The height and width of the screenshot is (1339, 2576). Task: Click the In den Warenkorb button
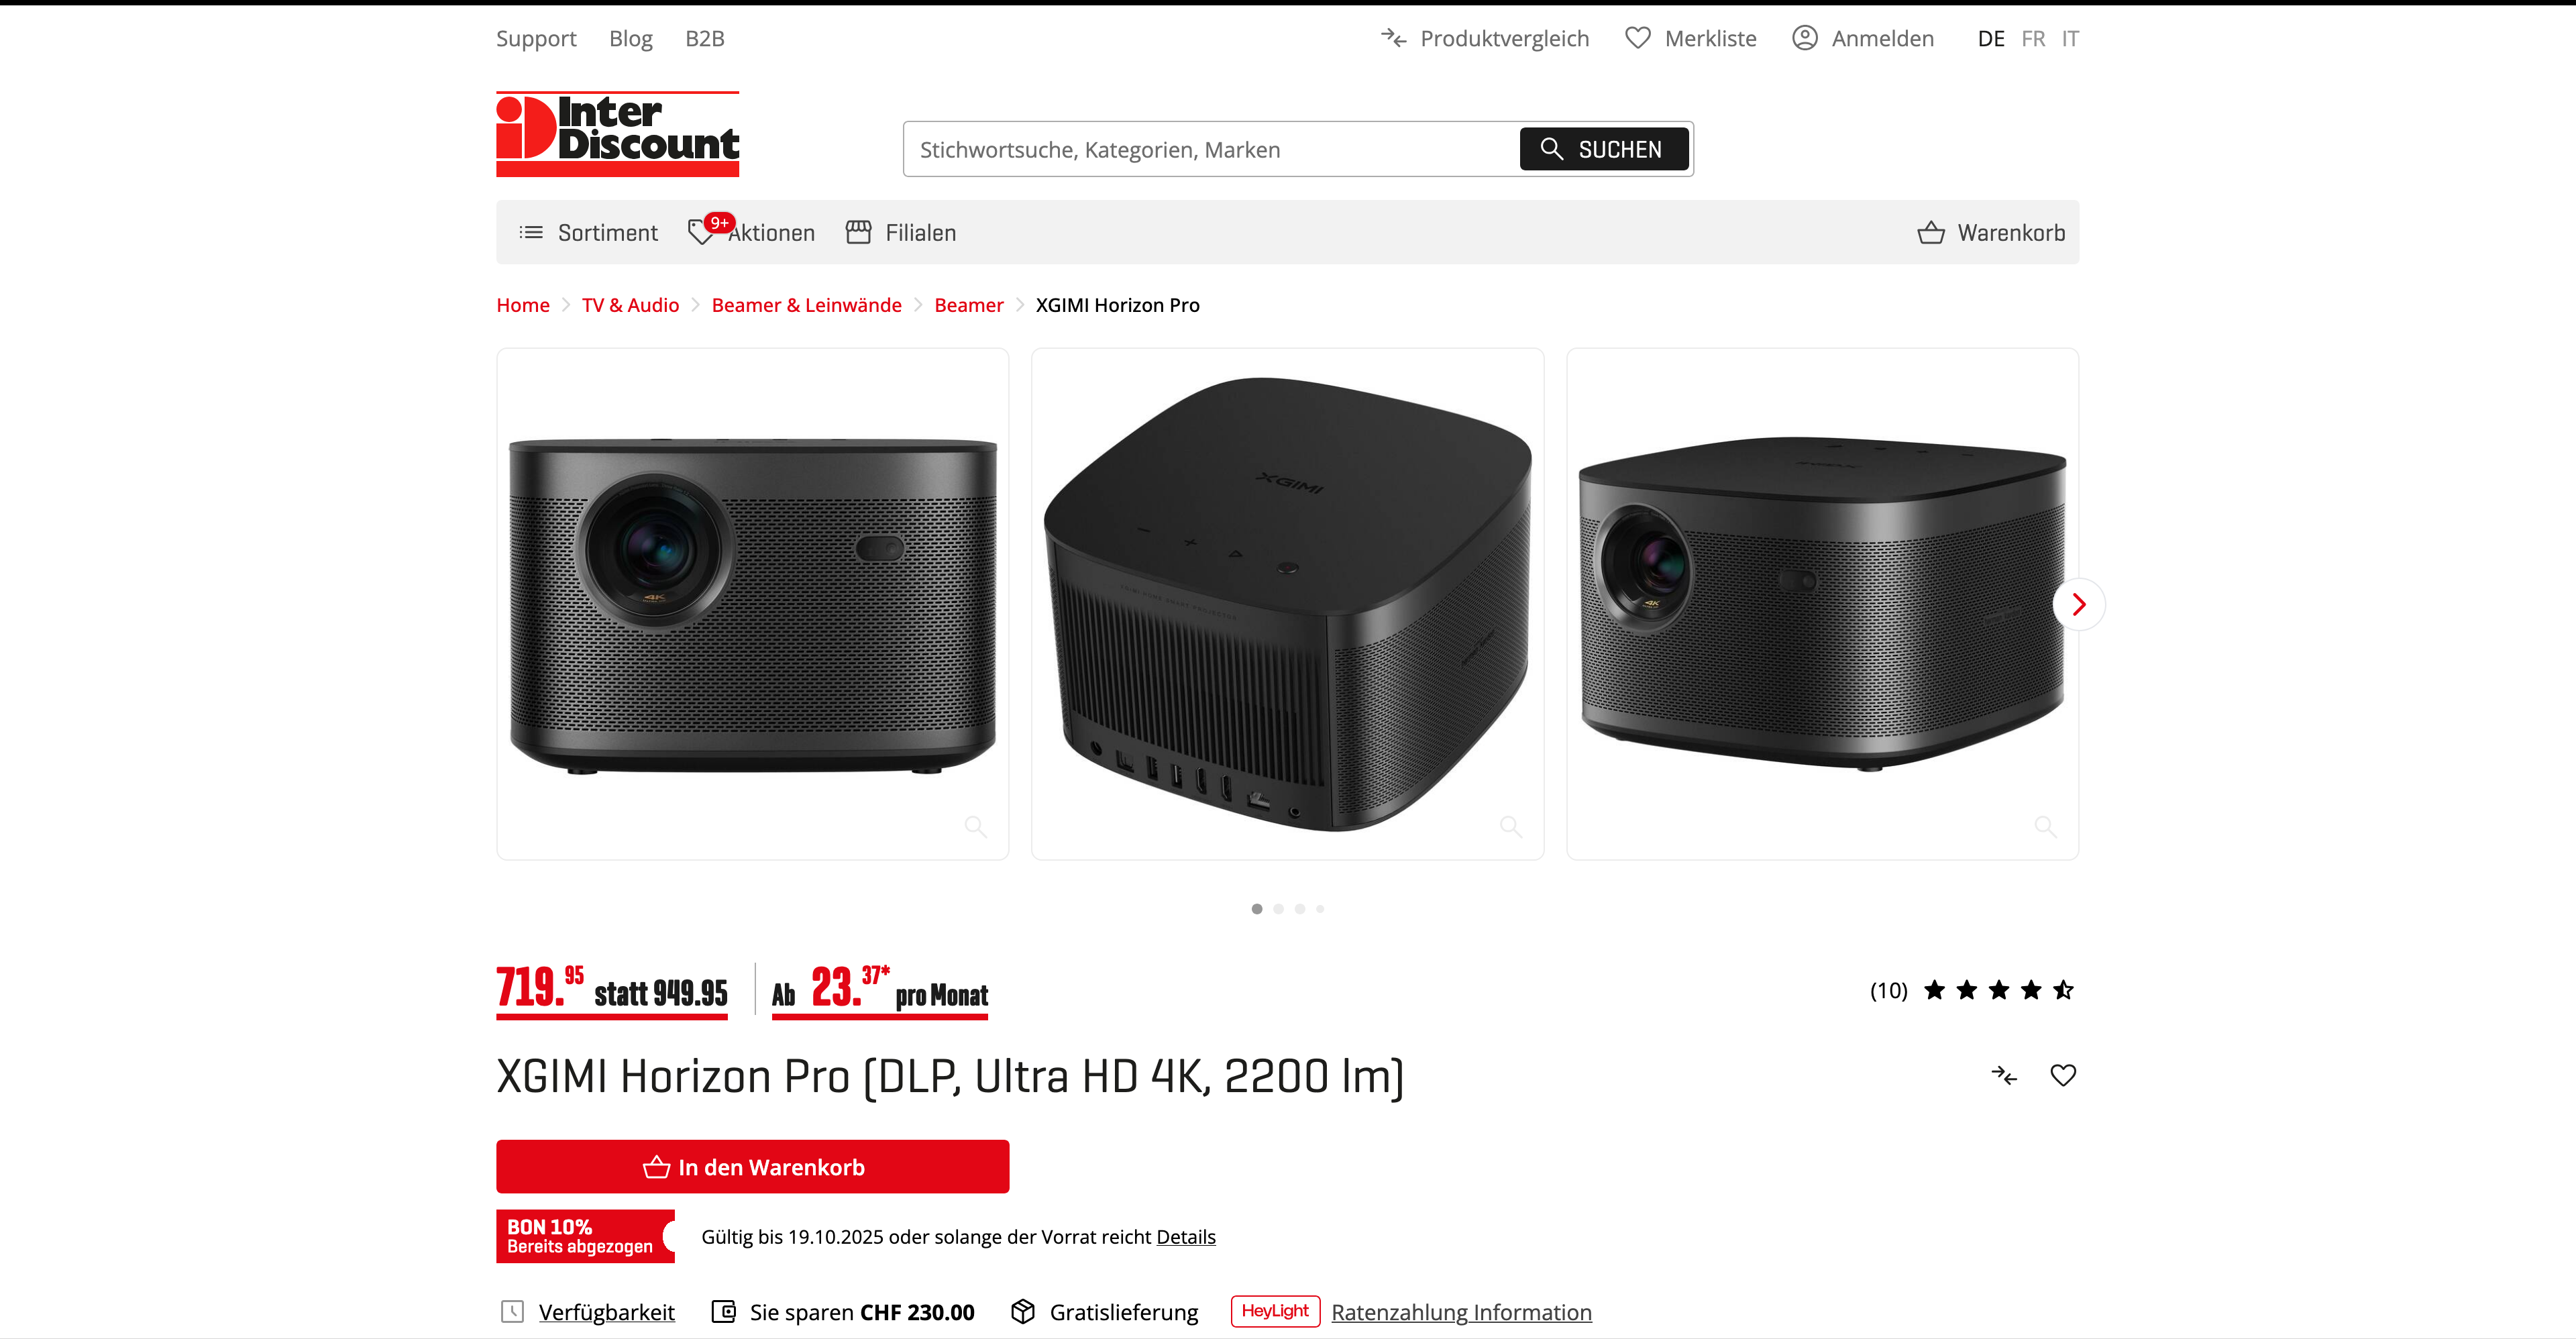tap(752, 1166)
